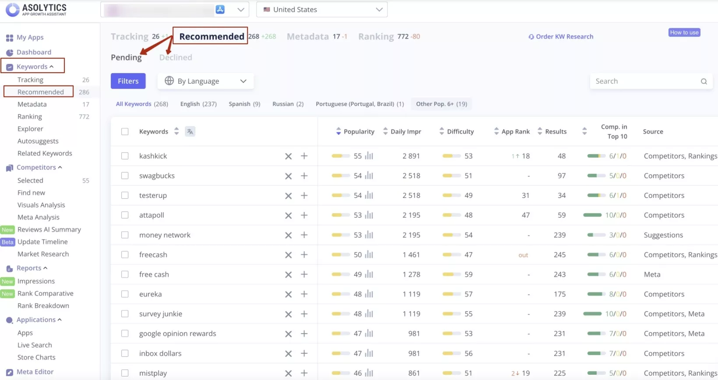718x380 pixels.
Task: Click kashkick popularity bar
Action: [340, 156]
